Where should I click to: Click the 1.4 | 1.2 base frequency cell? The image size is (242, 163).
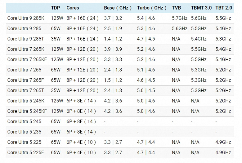(113, 39)
